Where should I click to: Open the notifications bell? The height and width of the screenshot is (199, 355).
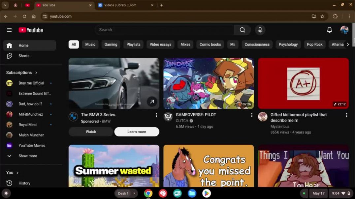(x=329, y=30)
